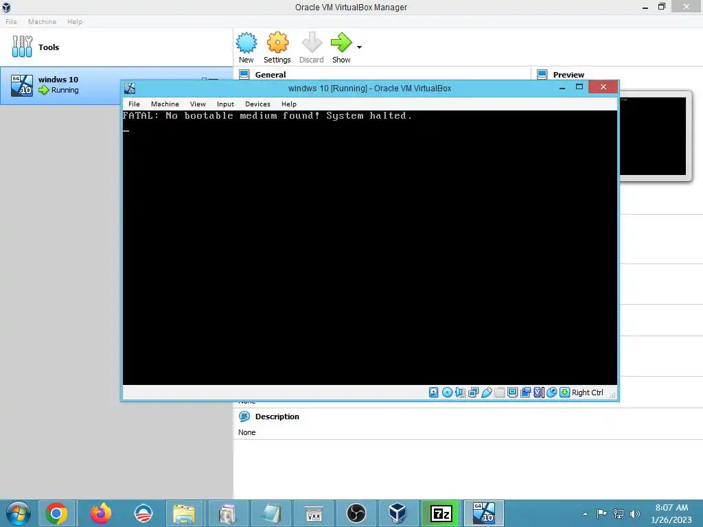Open Devices menu in the VM window
The width and height of the screenshot is (703, 527).
click(258, 104)
